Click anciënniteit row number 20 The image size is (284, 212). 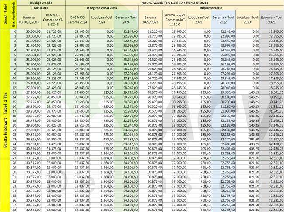[x=14, y=125]
